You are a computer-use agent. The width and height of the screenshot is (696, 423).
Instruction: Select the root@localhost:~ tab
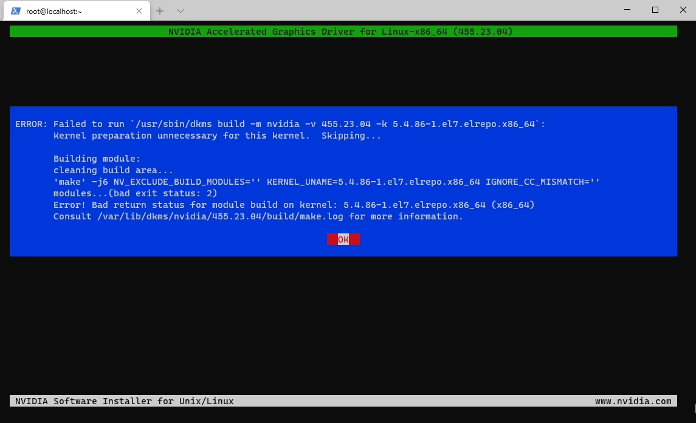67,11
